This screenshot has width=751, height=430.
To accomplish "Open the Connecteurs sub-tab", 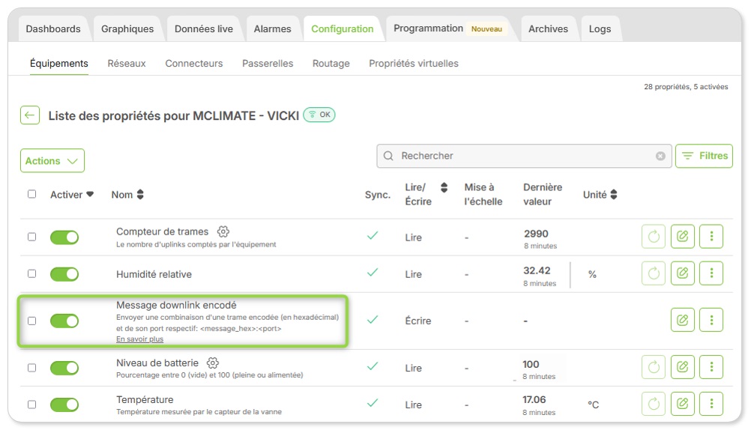I will coord(194,63).
